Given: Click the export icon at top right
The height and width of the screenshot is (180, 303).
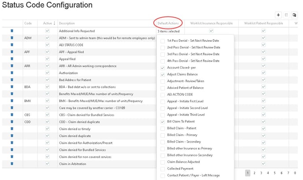Looking at the screenshot, I should click(295, 15).
